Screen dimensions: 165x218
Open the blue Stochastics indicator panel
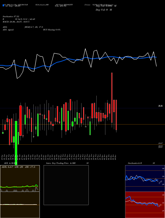click(x=145, y=178)
